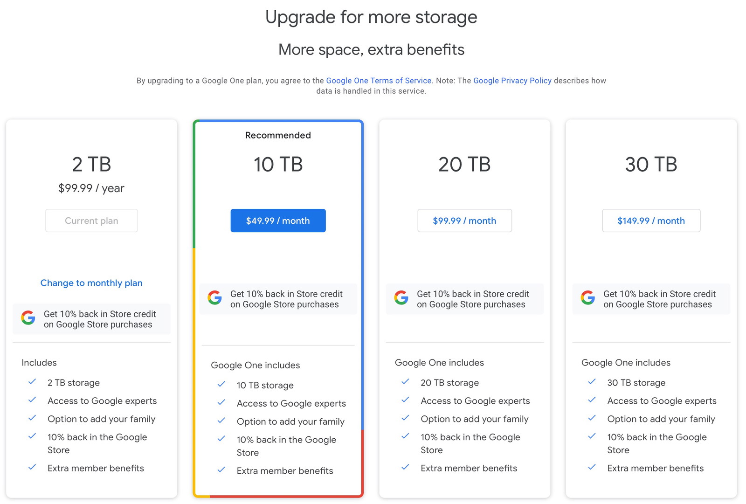Click the $149.99 / month subscribe button
The image size is (746, 504).
click(651, 221)
